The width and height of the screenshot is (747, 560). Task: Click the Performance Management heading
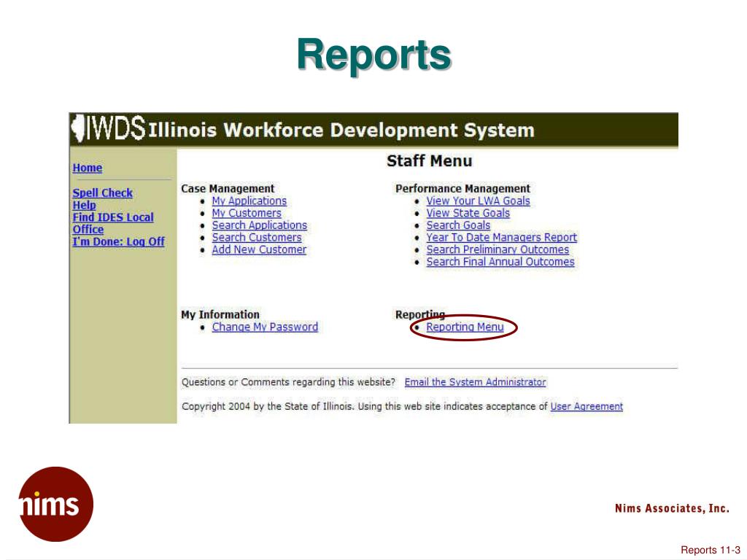click(462, 189)
